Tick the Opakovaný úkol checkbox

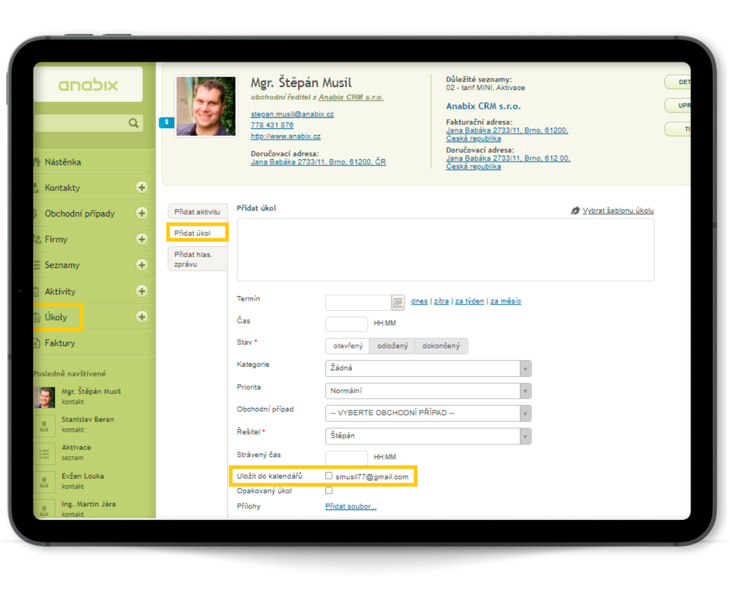[329, 491]
